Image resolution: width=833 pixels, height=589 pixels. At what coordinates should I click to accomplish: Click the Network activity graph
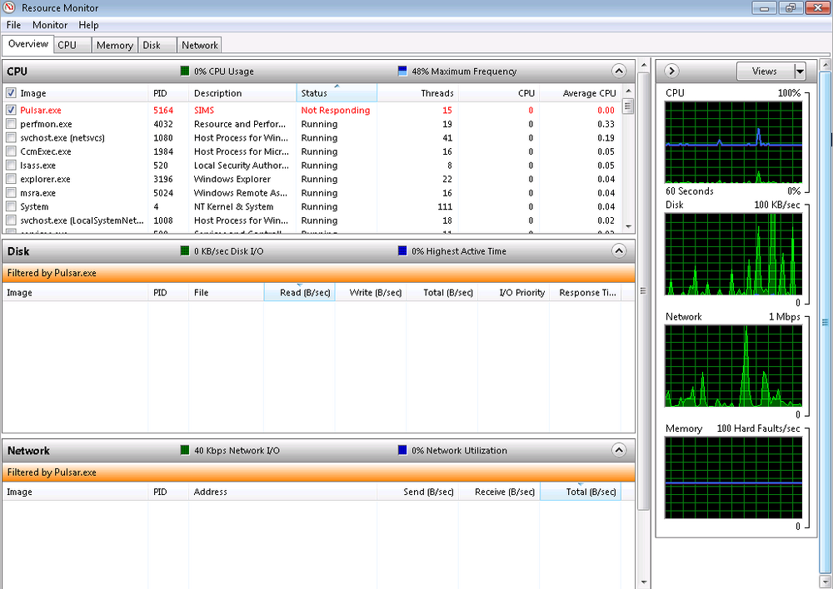tap(733, 366)
